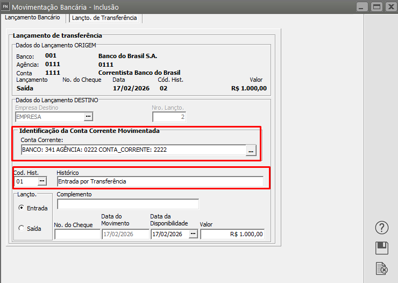Click the No. do Cheque field

(x=77, y=234)
